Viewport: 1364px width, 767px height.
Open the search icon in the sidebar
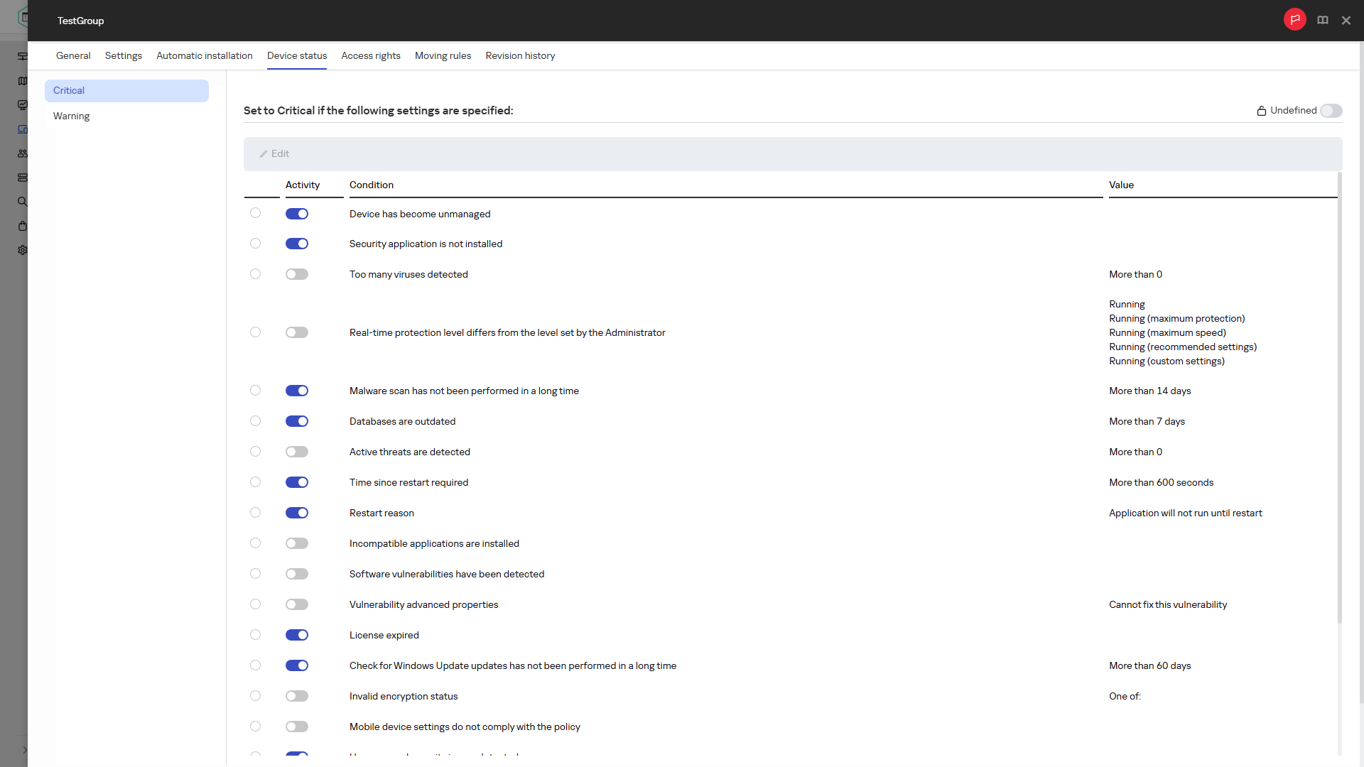click(23, 202)
